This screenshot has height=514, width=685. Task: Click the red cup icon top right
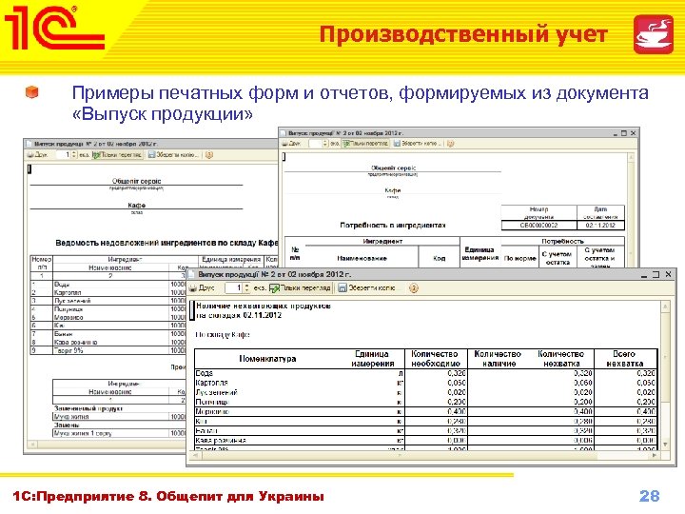tap(654, 34)
